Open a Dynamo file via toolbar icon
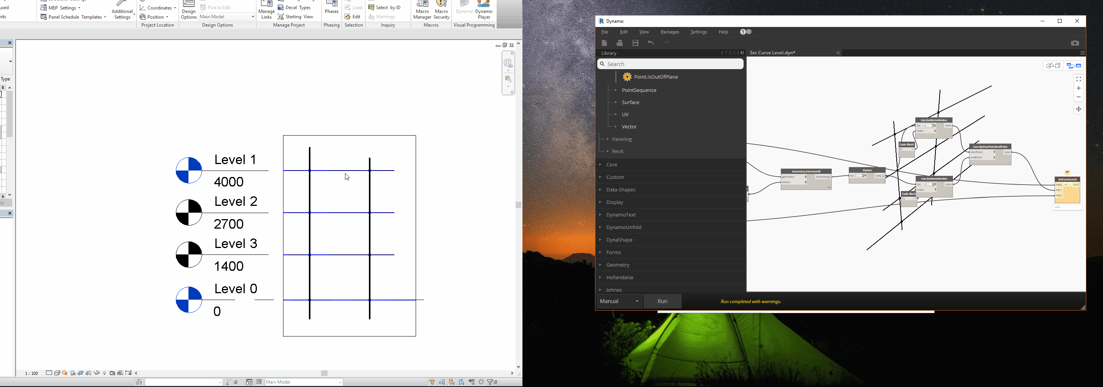 620,43
